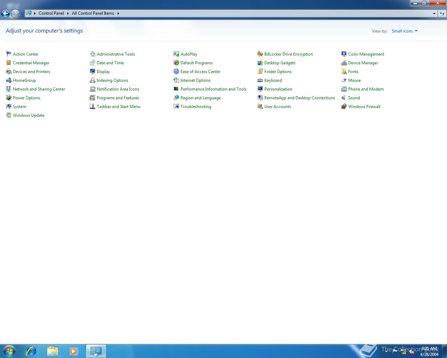Viewport: 447px width, 358px height.
Task: Click the Windows Update icon
Action: tap(9, 115)
